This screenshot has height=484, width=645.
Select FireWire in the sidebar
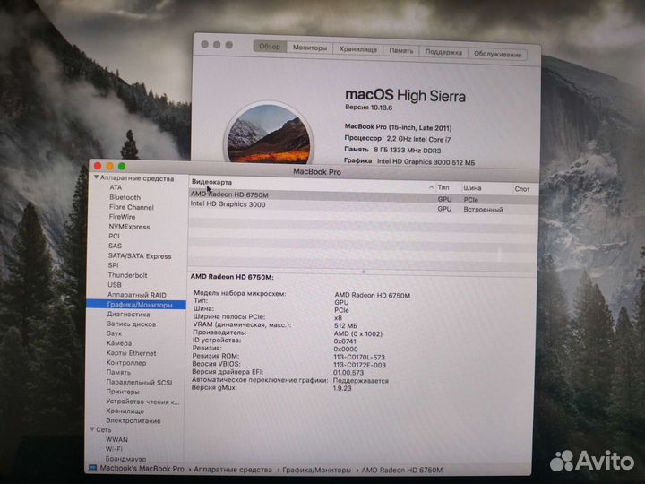tap(122, 217)
